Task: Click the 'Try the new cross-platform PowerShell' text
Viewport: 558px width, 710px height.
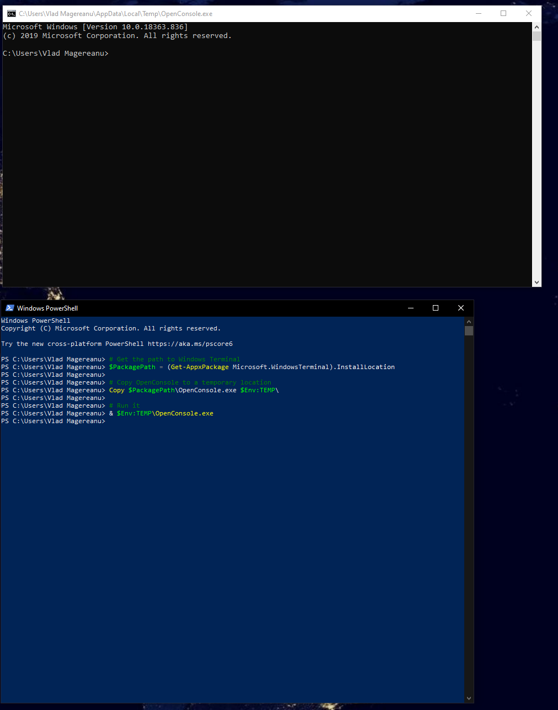Action: pos(72,344)
